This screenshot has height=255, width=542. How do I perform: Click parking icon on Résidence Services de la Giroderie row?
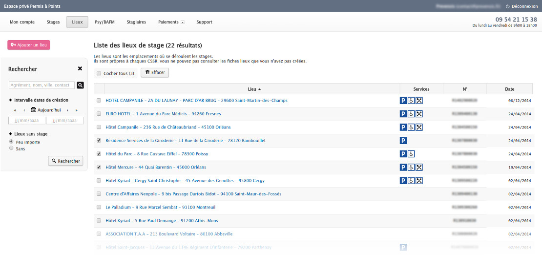click(x=403, y=141)
